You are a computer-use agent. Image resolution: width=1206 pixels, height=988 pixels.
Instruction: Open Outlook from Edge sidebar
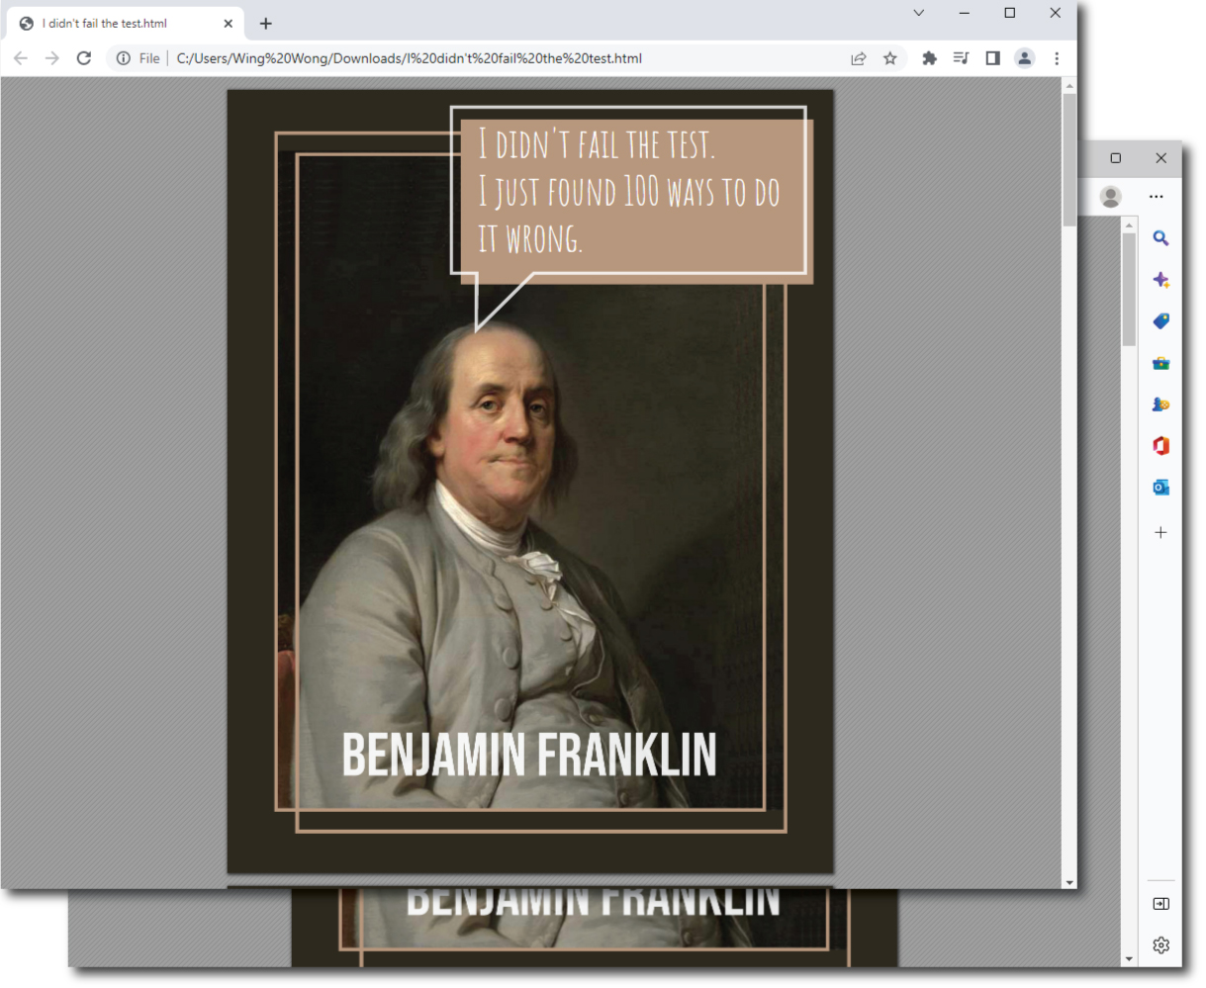1160,488
